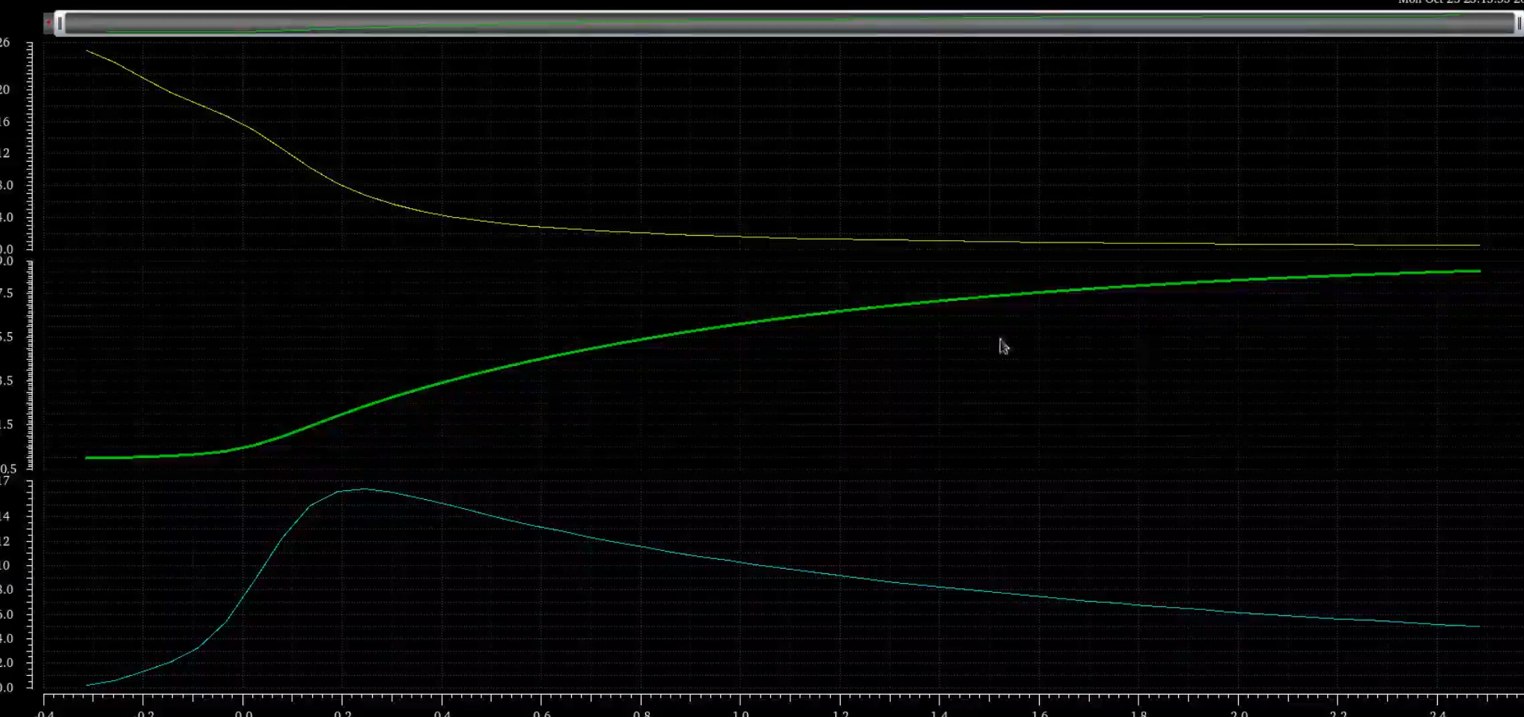
Task: Click the 0.6 label on the horizontal axis
Action: point(541,714)
